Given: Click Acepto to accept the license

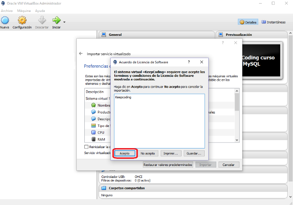Looking at the screenshot, I should click(124, 154).
